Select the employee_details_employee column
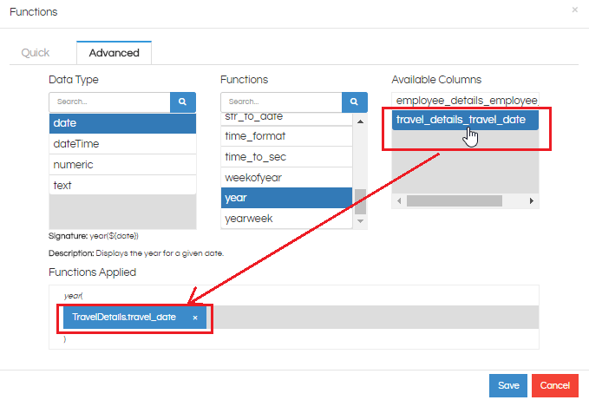Image resolution: width=589 pixels, height=400 pixels. click(x=466, y=101)
